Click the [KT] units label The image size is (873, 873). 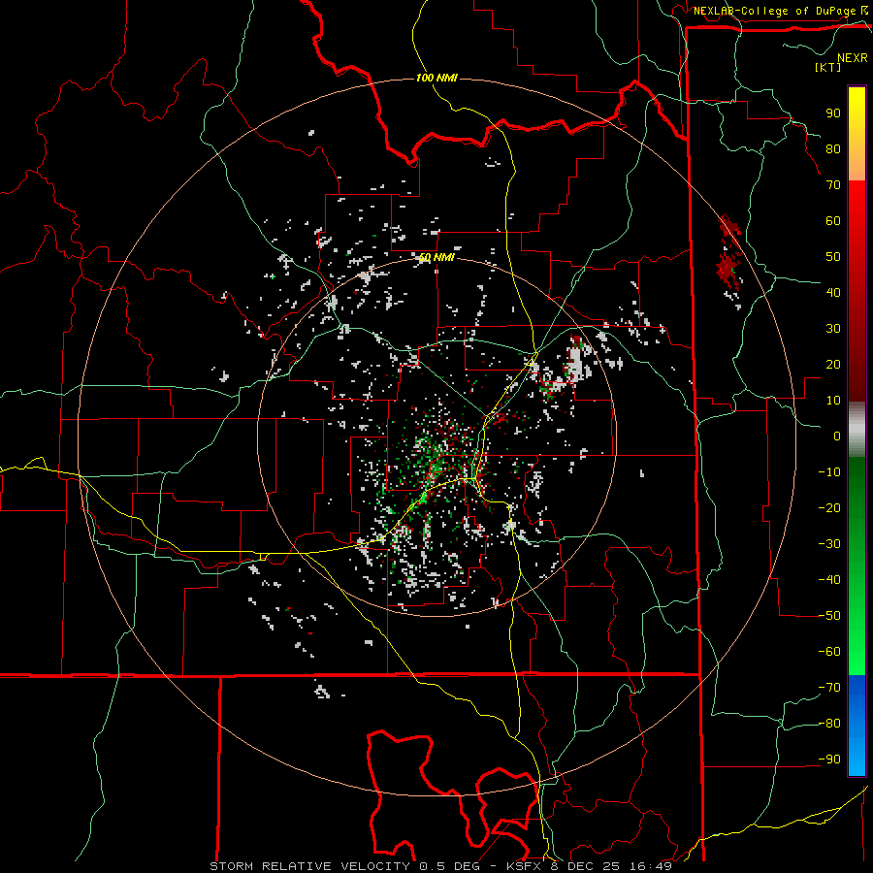point(828,67)
